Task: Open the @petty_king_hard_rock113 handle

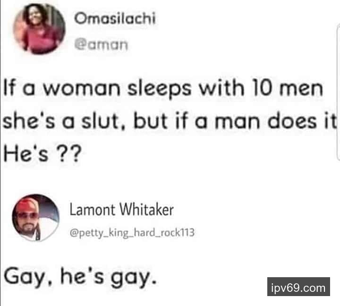Action: (132, 233)
